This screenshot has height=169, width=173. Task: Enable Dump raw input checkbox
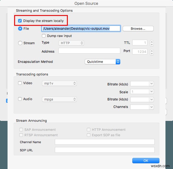pyautogui.click(x=44, y=36)
